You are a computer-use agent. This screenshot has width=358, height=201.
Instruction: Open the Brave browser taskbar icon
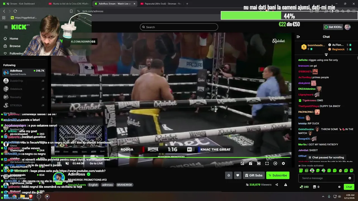coord(30,197)
